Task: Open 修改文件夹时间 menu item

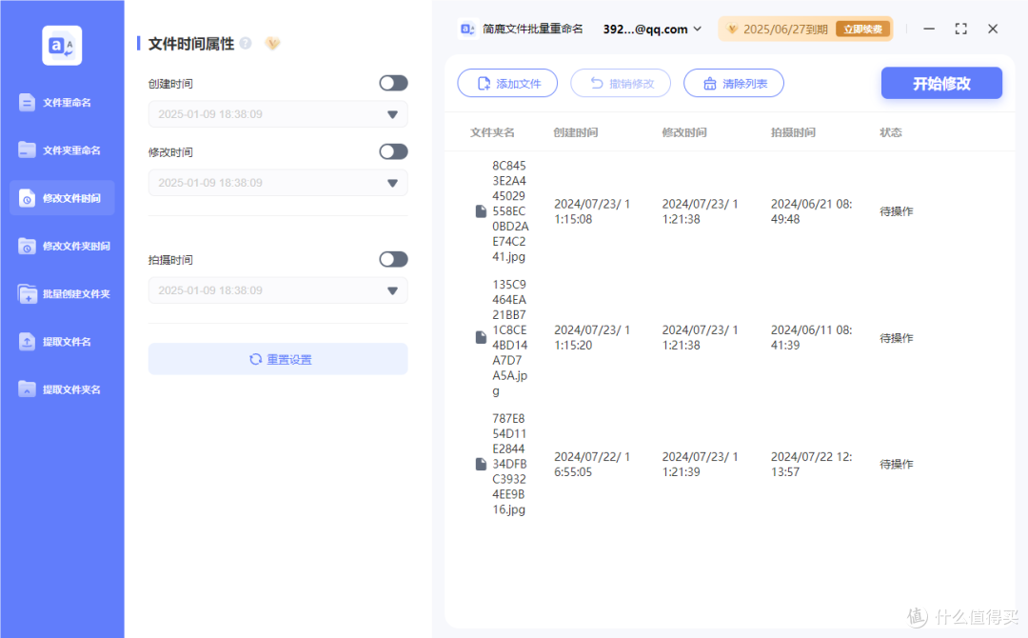Action: [x=62, y=246]
